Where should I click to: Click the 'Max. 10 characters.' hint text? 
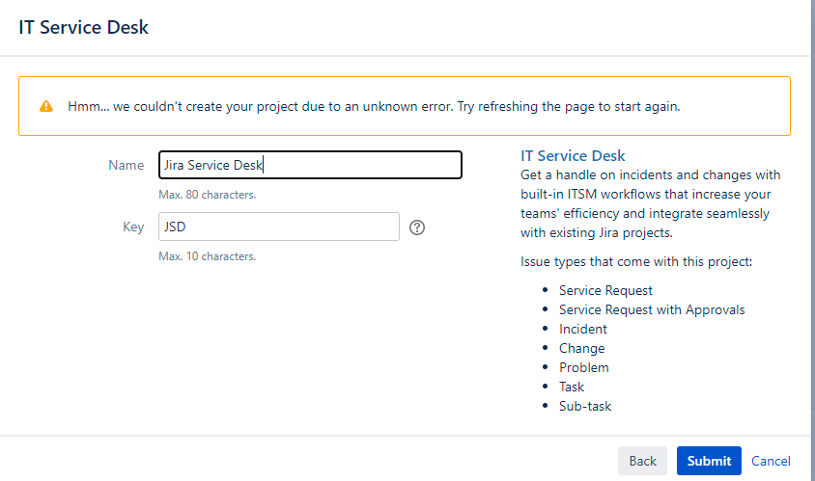coord(208,256)
